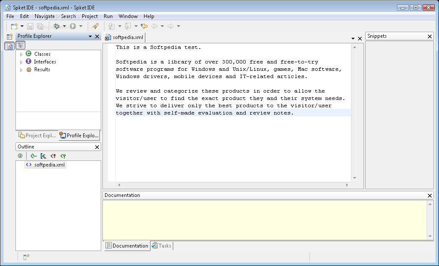Open the Forward history dropdown arrow
The image size is (439, 266).
tap(178, 26)
